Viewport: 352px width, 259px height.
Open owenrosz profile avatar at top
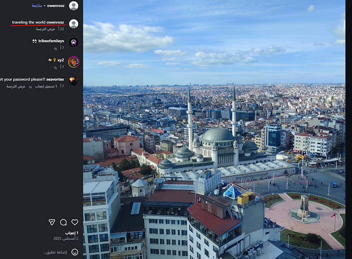(x=73, y=6)
